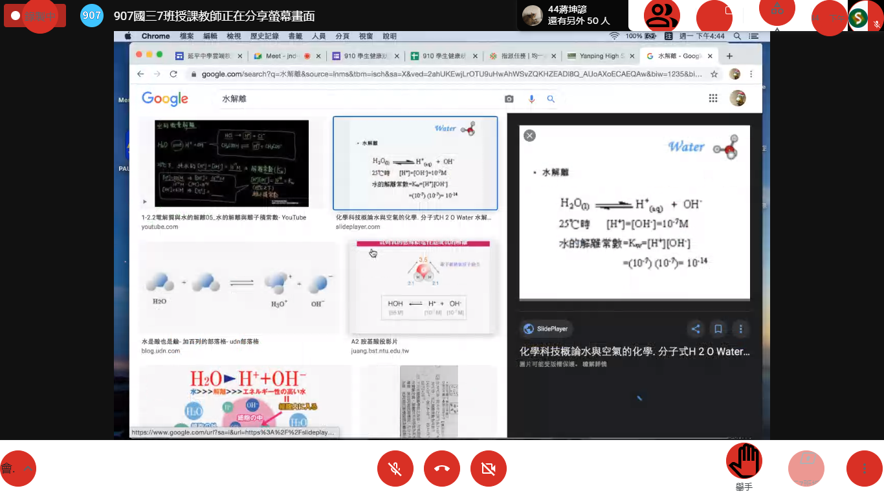Image resolution: width=884 pixels, height=497 pixels.
Task: Open the selected slideplayer Water thumbnail
Action: click(415, 163)
